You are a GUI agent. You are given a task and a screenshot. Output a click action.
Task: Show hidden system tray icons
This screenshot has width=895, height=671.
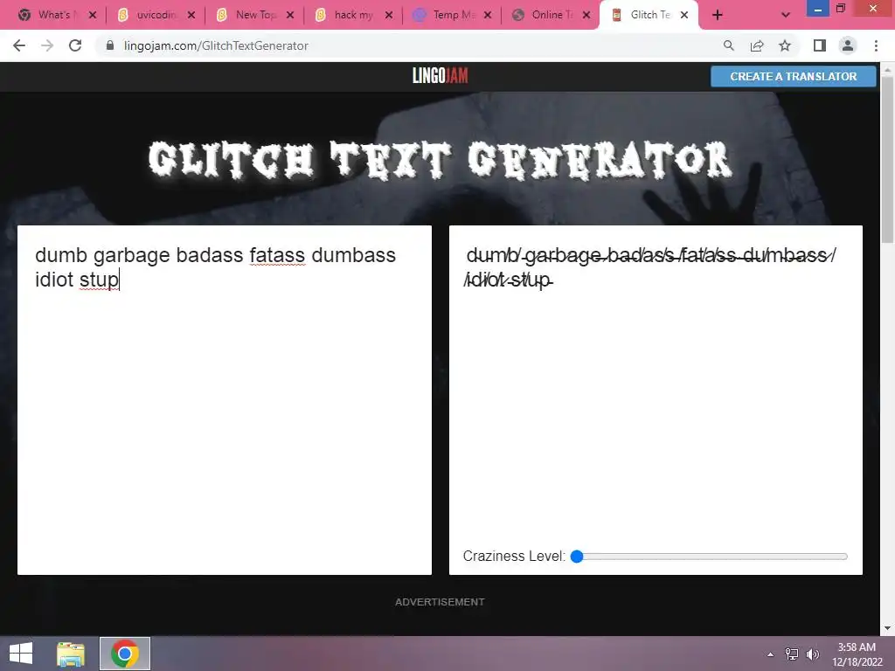[771, 654]
